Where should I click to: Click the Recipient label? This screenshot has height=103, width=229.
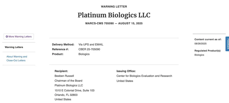61,71
